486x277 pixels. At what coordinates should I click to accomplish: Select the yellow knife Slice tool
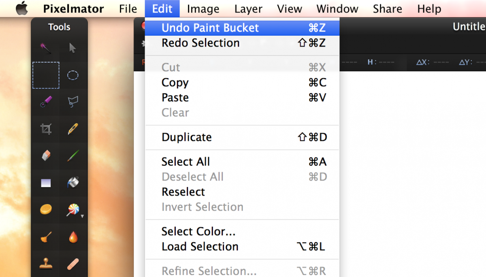(x=73, y=129)
